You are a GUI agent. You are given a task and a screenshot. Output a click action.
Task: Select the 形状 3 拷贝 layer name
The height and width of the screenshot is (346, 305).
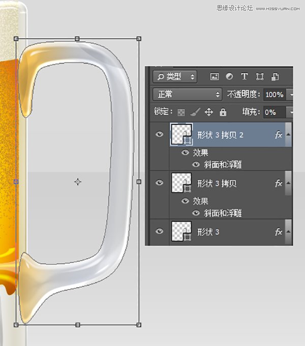(x=217, y=183)
